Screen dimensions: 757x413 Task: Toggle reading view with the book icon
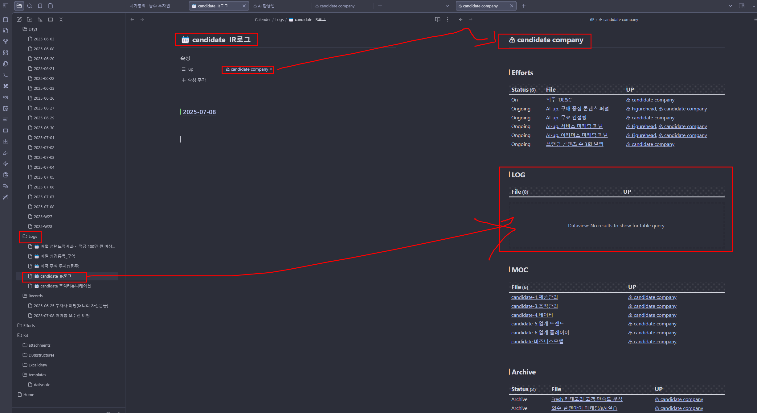click(x=437, y=19)
